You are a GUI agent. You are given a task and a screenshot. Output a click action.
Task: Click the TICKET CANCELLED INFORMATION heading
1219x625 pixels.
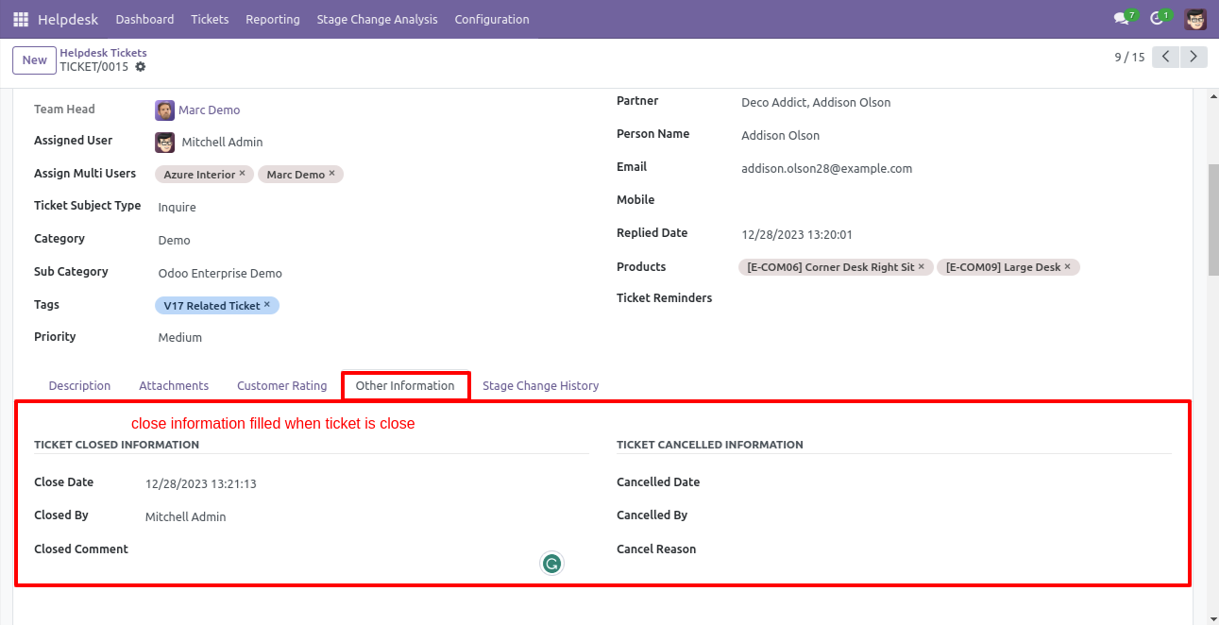click(710, 445)
